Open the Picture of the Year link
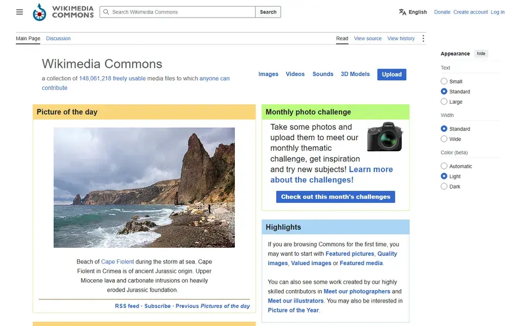The image size is (522, 326). point(293,310)
